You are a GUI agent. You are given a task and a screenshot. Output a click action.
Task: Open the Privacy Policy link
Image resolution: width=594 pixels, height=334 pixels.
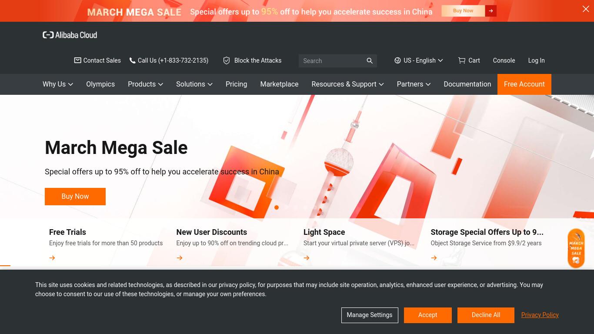(x=540, y=315)
